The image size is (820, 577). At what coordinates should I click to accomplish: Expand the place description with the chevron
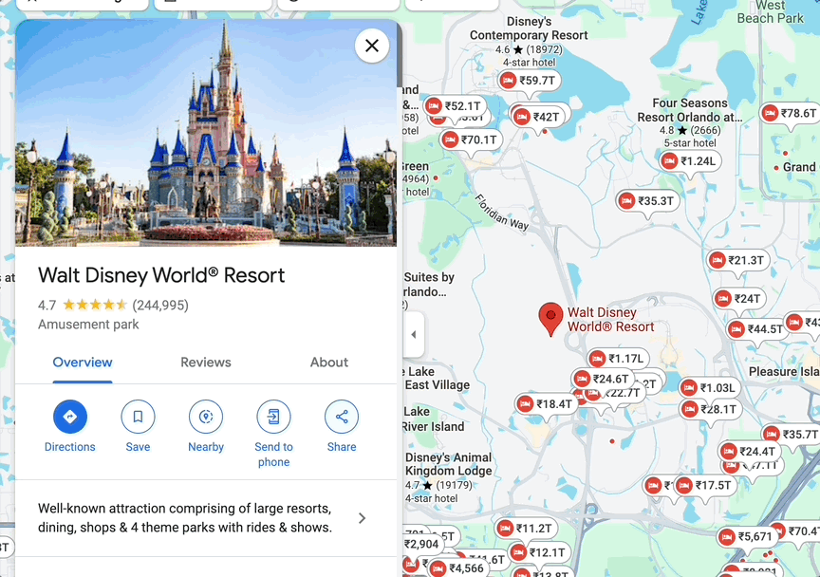[x=362, y=518]
